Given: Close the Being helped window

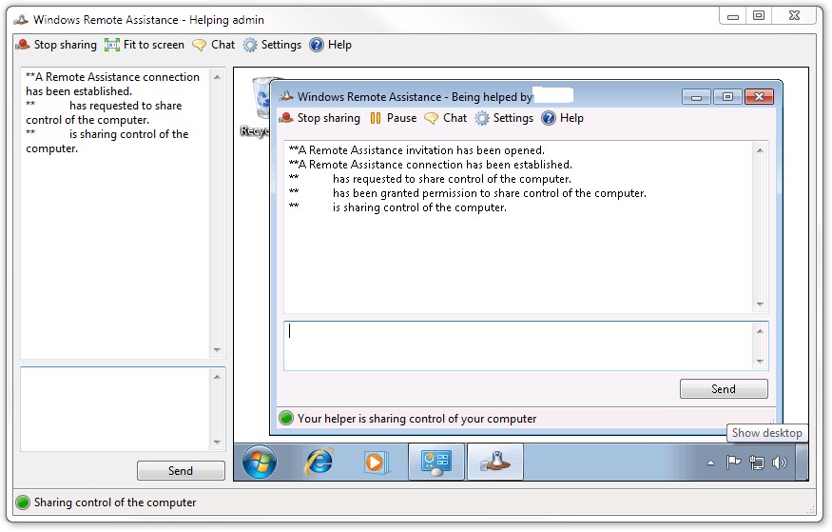Looking at the screenshot, I should pyautogui.click(x=760, y=97).
